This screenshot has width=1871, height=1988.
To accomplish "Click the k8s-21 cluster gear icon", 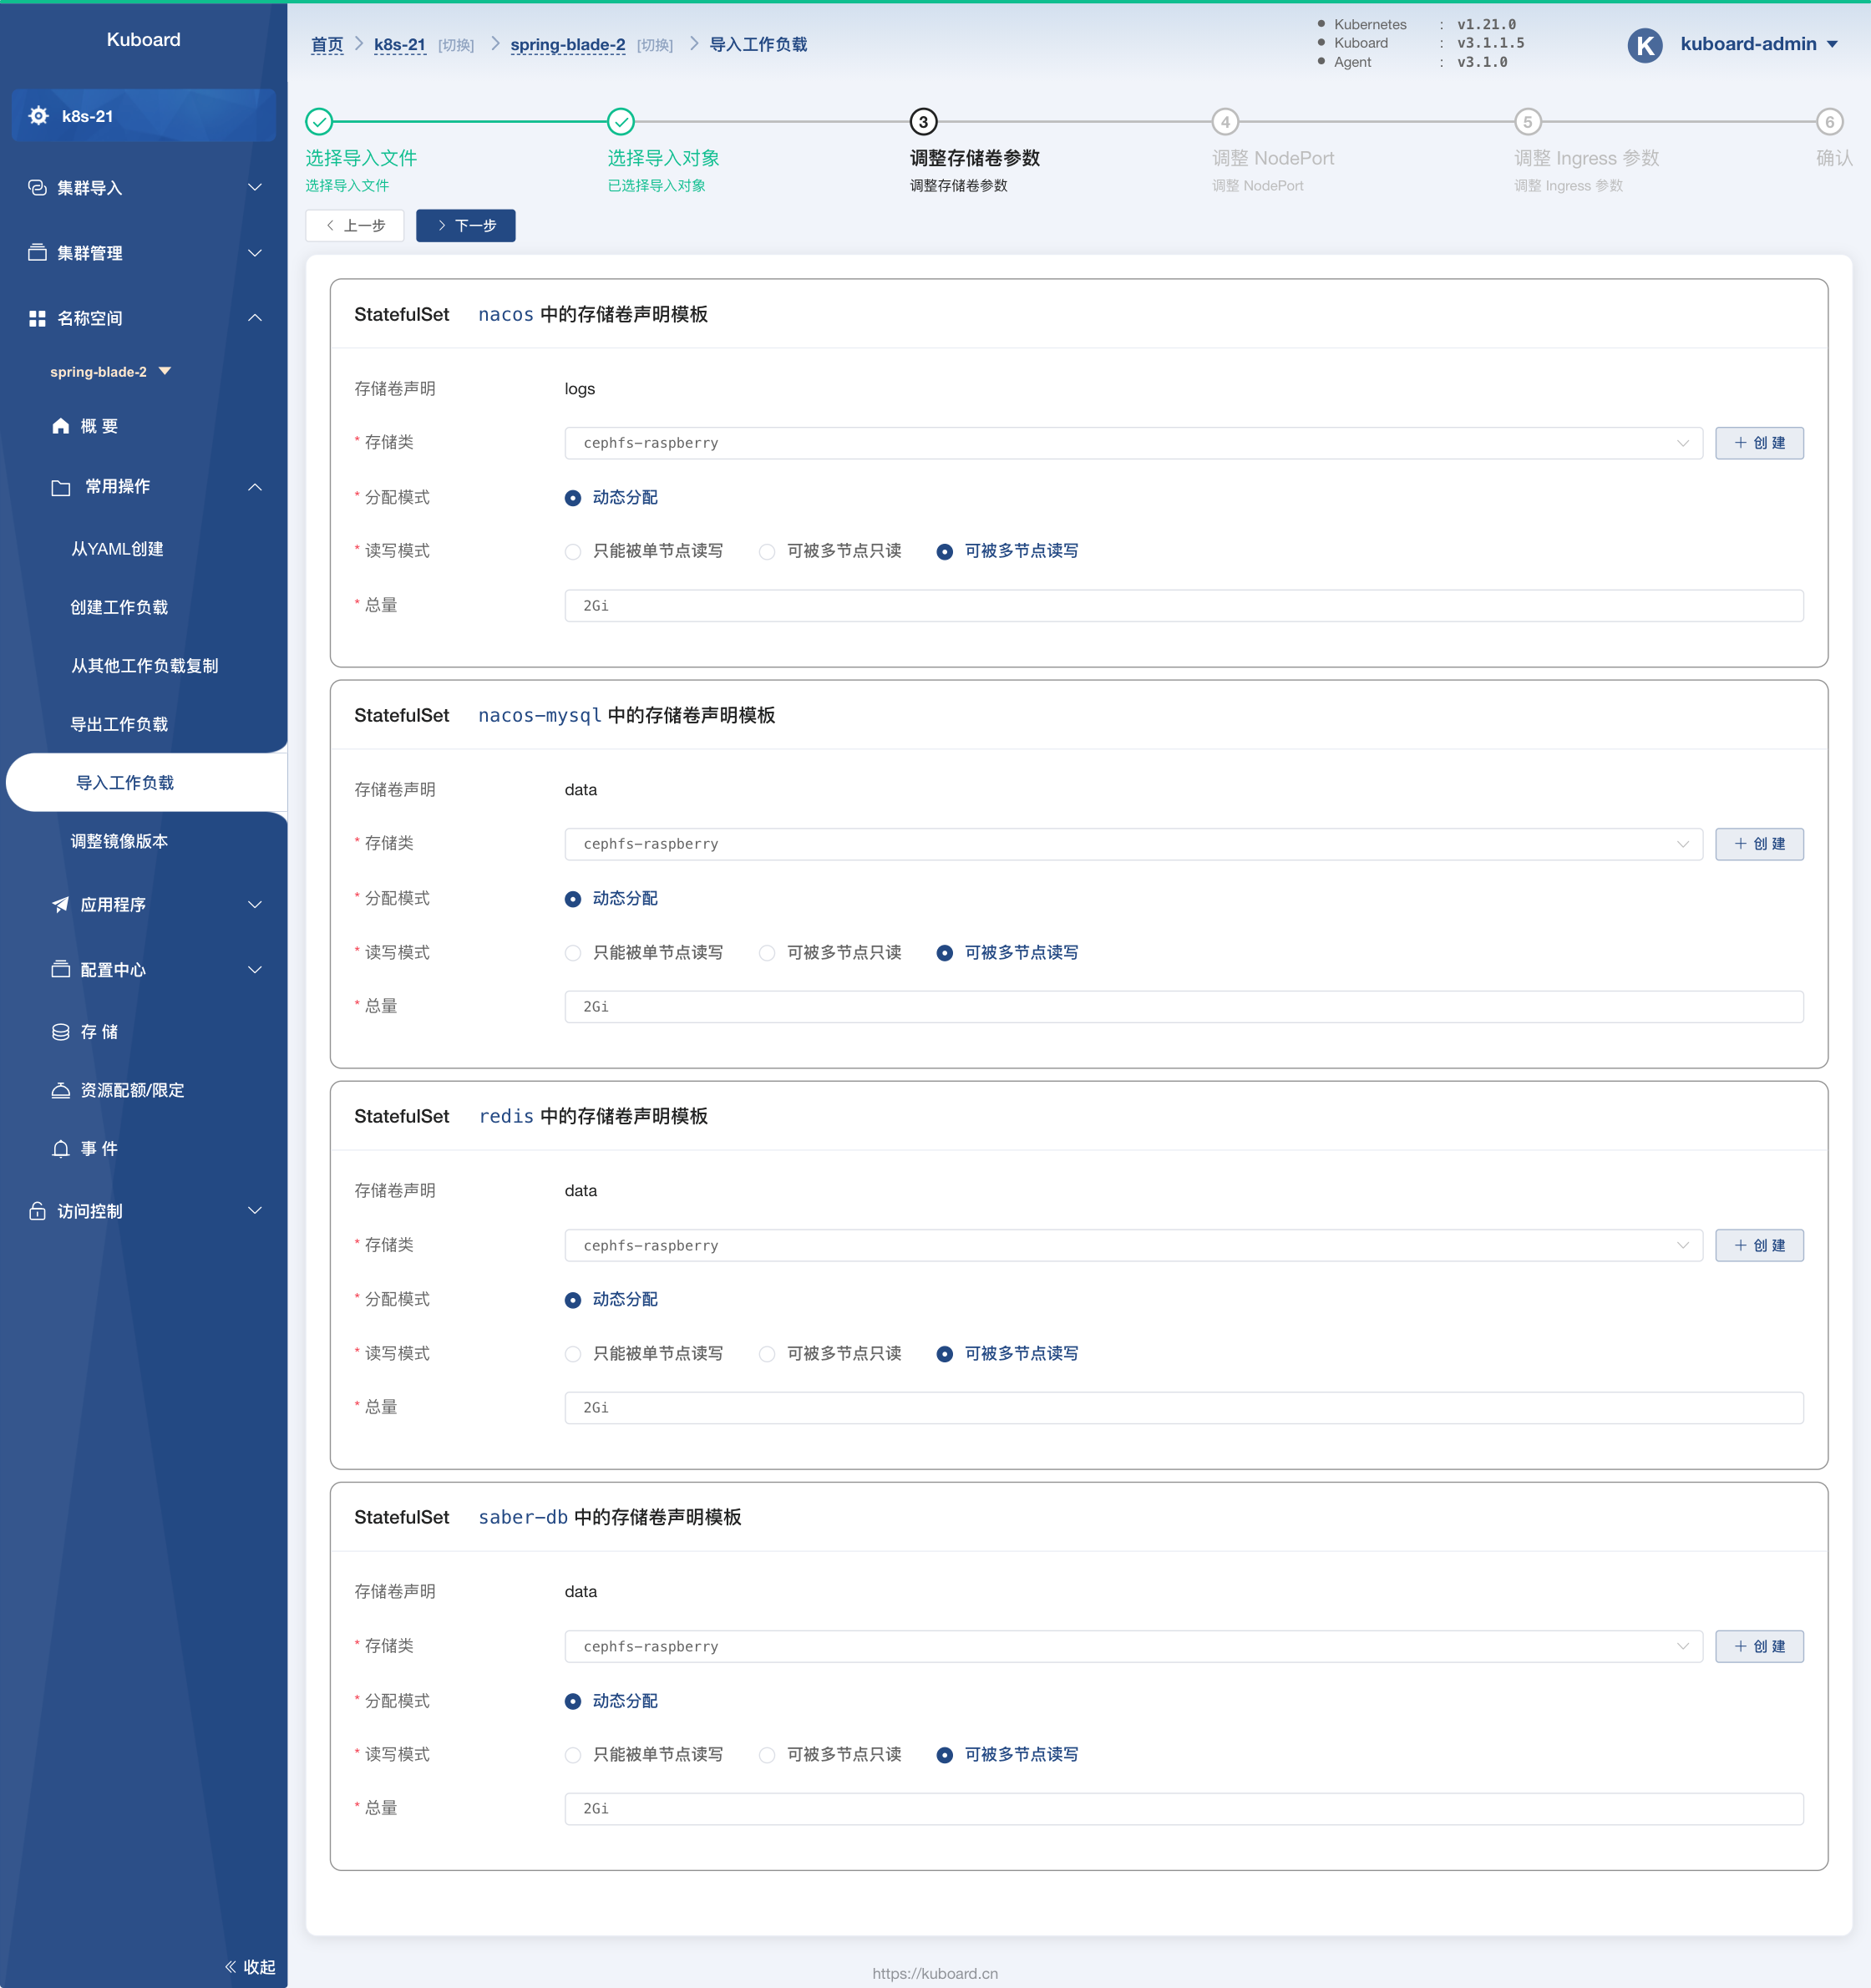I will pyautogui.click(x=38, y=116).
